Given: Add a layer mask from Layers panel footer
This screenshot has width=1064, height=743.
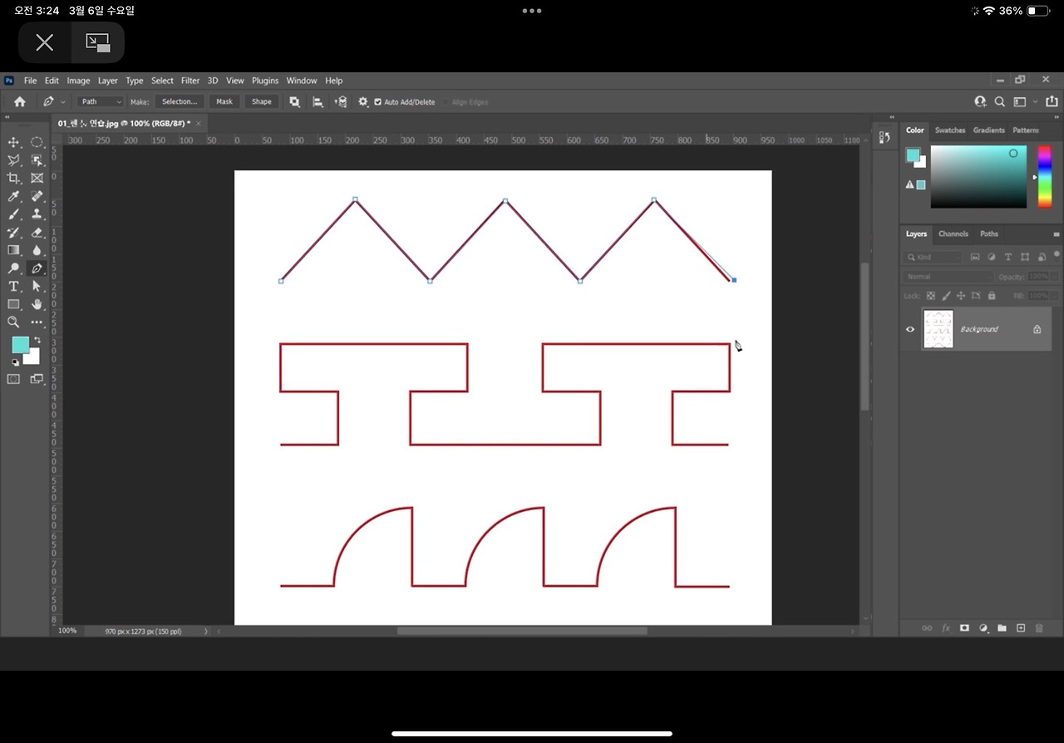Looking at the screenshot, I should (x=965, y=628).
